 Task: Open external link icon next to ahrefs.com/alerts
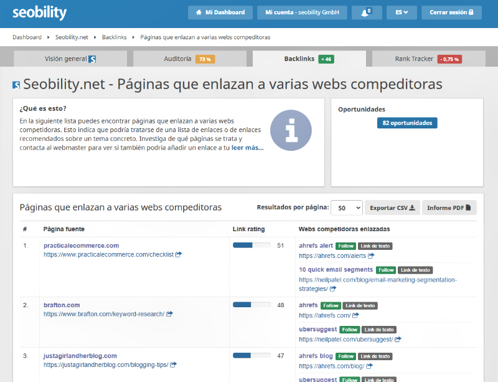click(371, 255)
